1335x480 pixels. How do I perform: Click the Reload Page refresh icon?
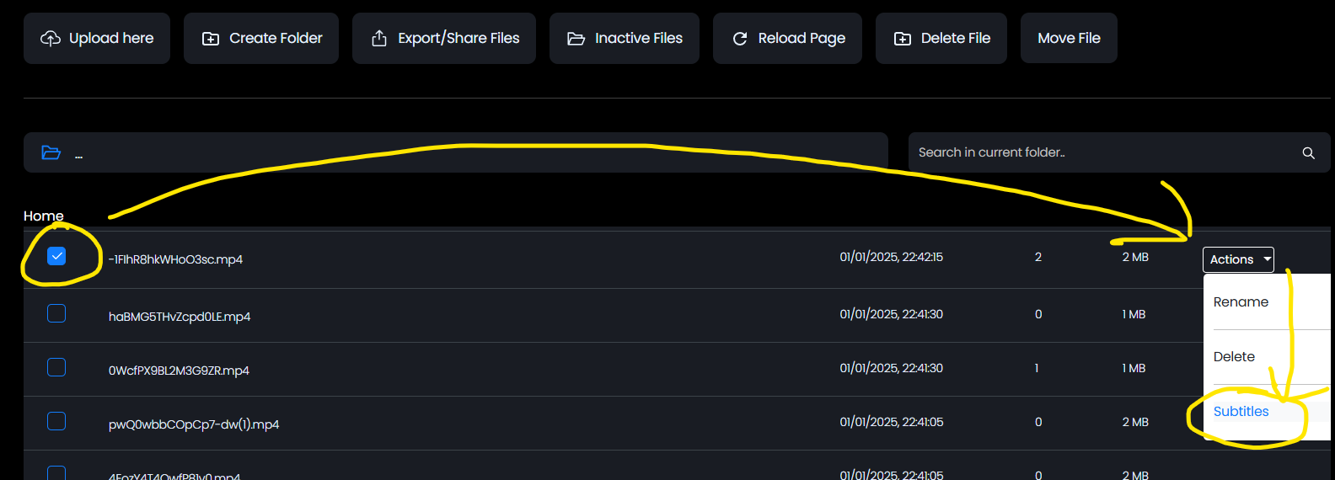[740, 39]
